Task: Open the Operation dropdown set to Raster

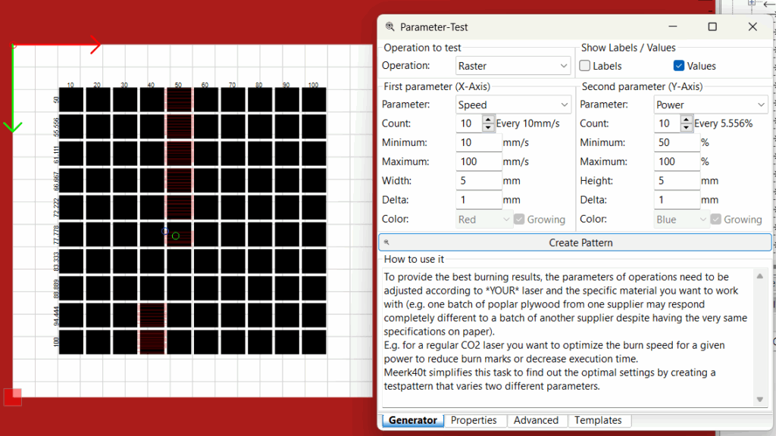Action: pyautogui.click(x=513, y=66)
